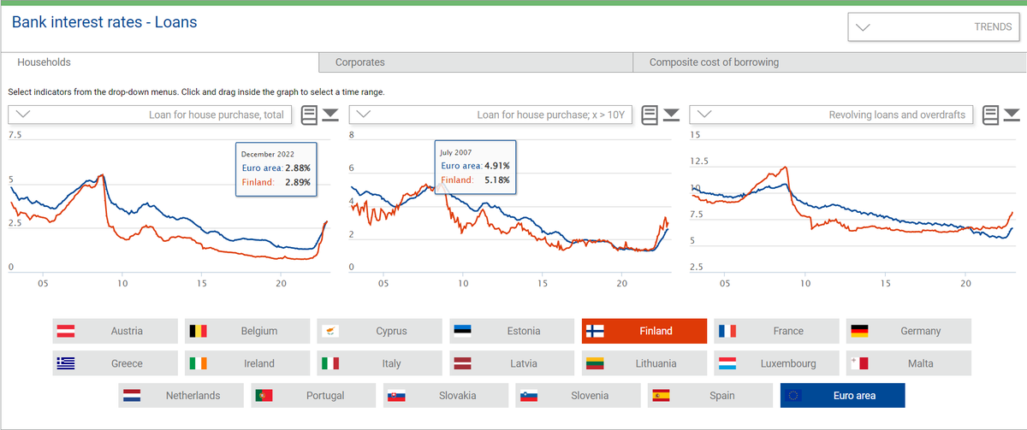Image resolution: width=1027 pixels, height=430 pixels.
Task: Toggle Netherlands country series
Action: tap(181, 396)
